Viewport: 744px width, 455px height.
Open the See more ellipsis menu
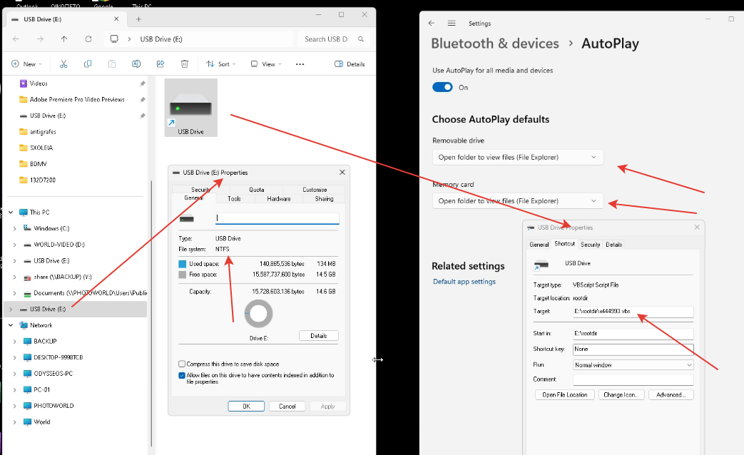click(x=300, y=64)
